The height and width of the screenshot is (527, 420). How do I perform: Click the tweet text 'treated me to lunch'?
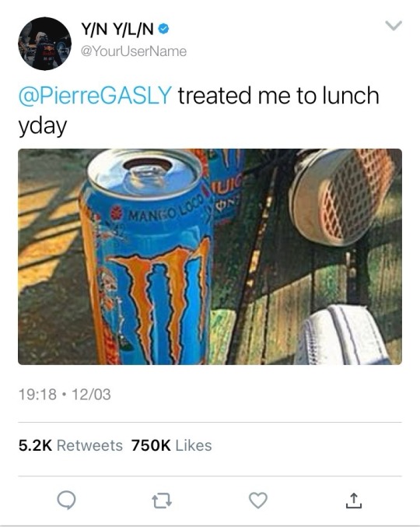click(278, 95)
